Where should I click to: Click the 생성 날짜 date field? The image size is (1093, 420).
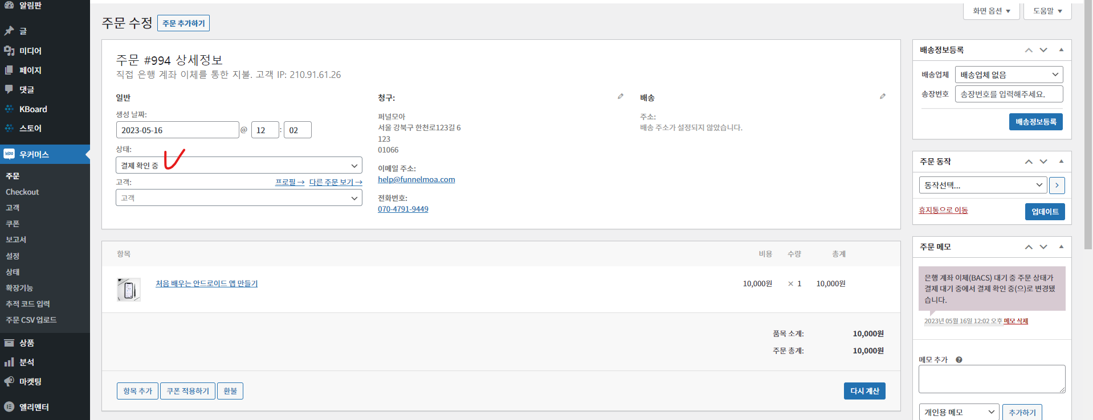[177, 130]
